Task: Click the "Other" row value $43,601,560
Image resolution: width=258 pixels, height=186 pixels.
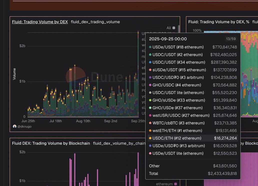Action: click(225, 166)
